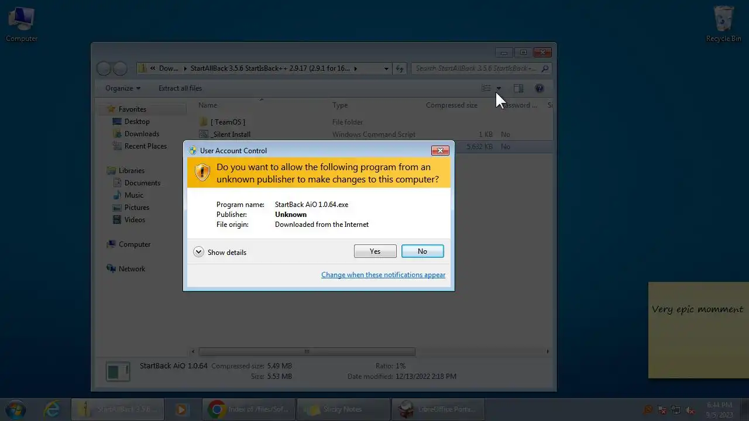Switch to Sticky Notes taskbar button
Viewport: 749px width, 421px height.
tap(343, 410)
